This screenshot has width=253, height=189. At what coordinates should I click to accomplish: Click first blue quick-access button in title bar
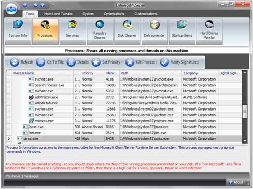click(25, 5)
